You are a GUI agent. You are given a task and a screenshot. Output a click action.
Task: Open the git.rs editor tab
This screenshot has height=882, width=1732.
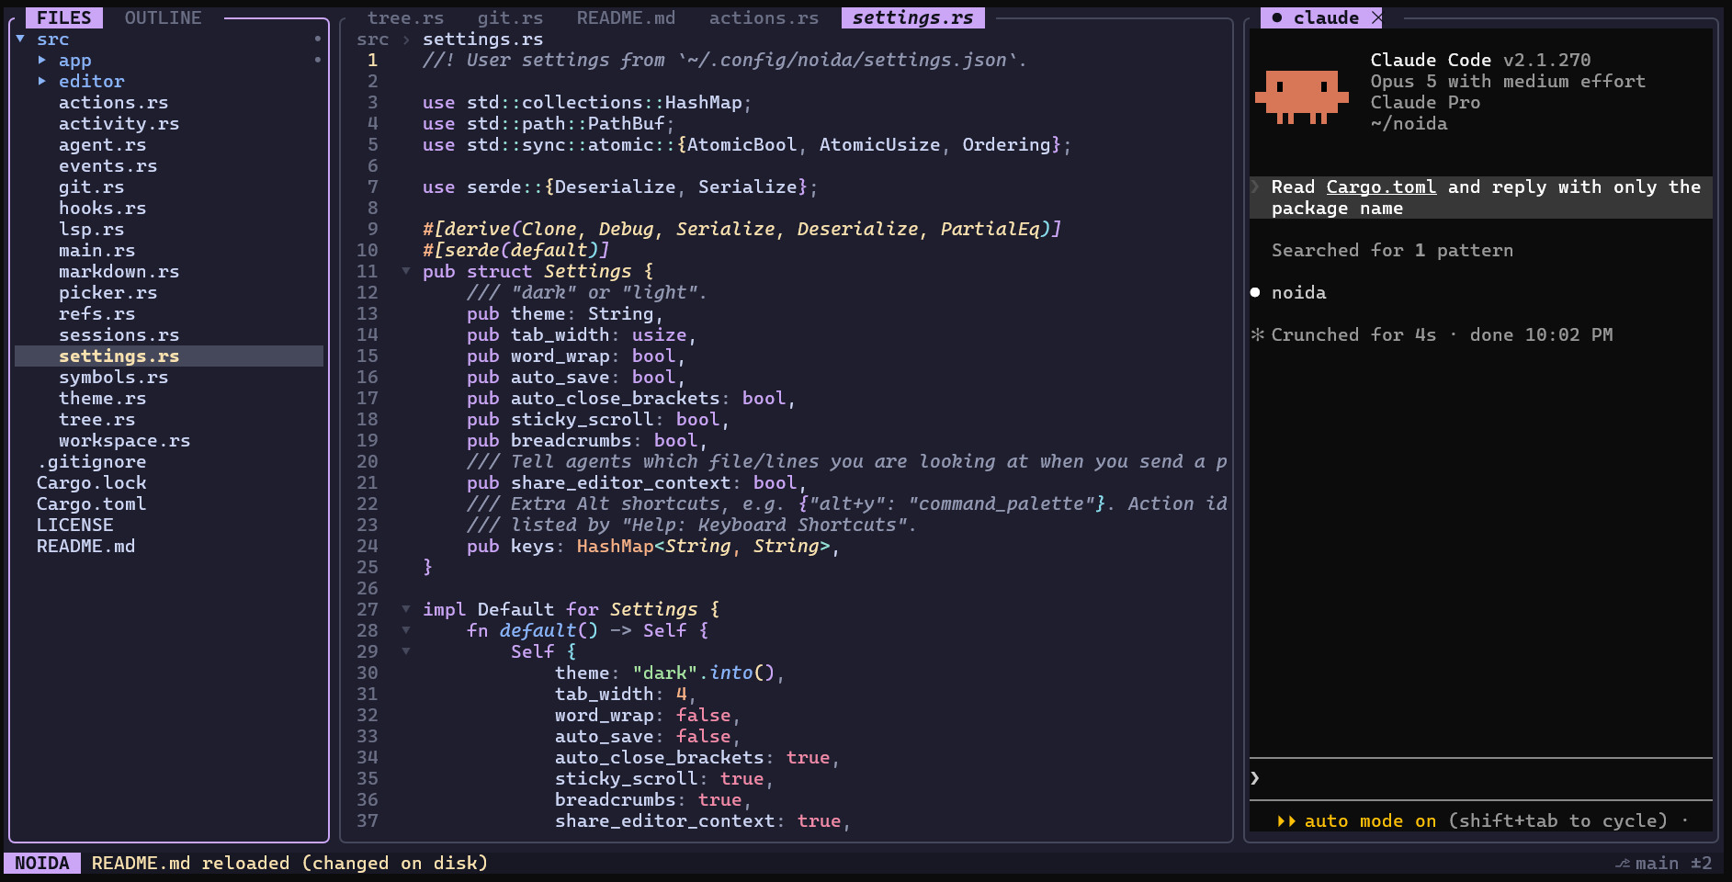pyautogui.click(x=510, y=17)
